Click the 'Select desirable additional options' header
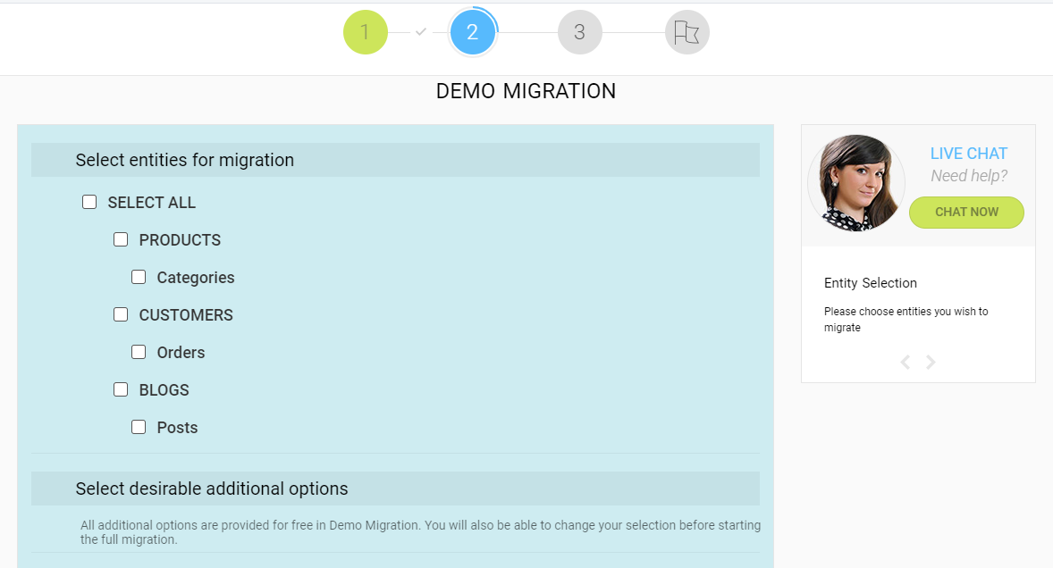 (396, 489)
